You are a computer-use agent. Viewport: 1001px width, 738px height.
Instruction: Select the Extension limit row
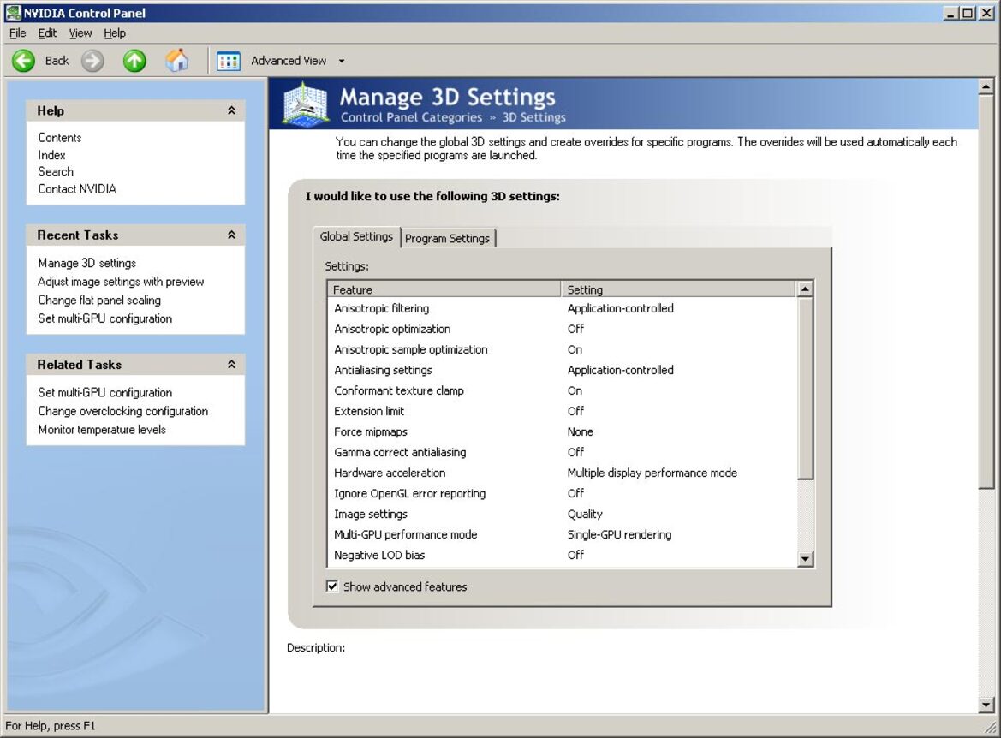coord(563,410)
